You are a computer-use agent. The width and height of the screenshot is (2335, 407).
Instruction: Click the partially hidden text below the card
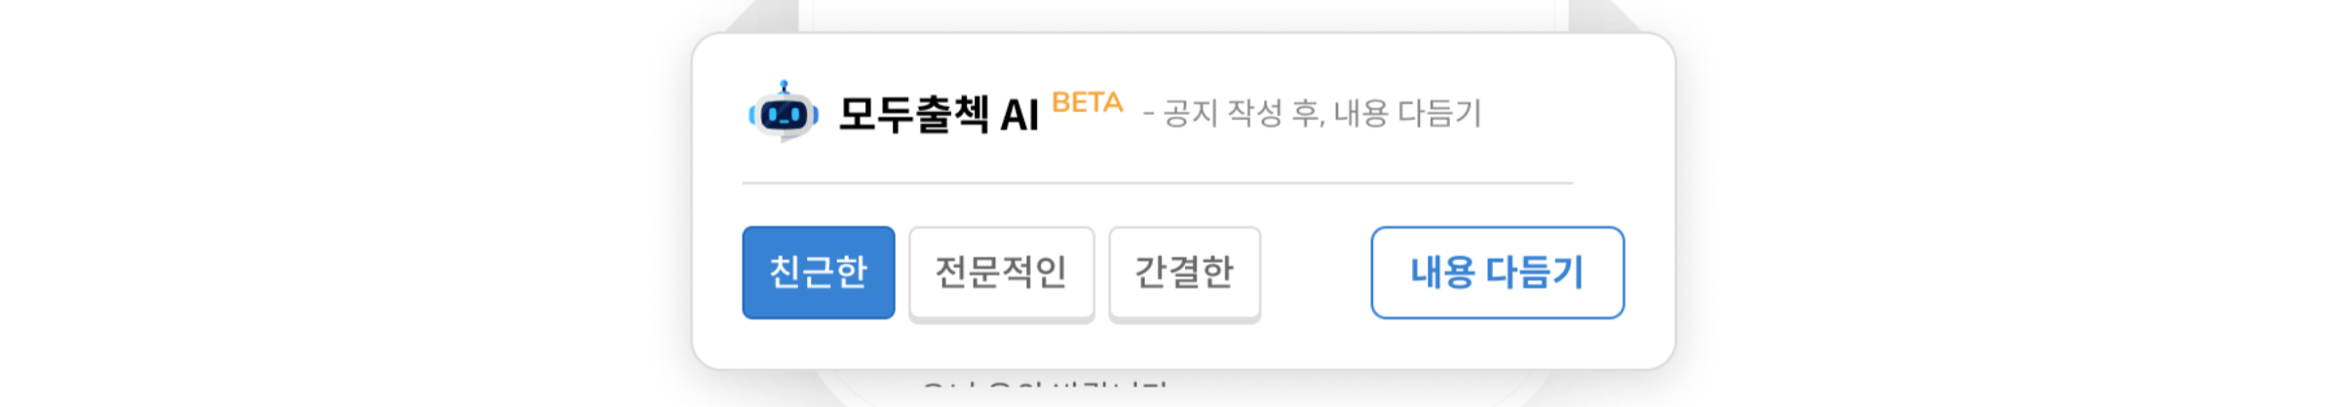click(x=1043, y=387)
